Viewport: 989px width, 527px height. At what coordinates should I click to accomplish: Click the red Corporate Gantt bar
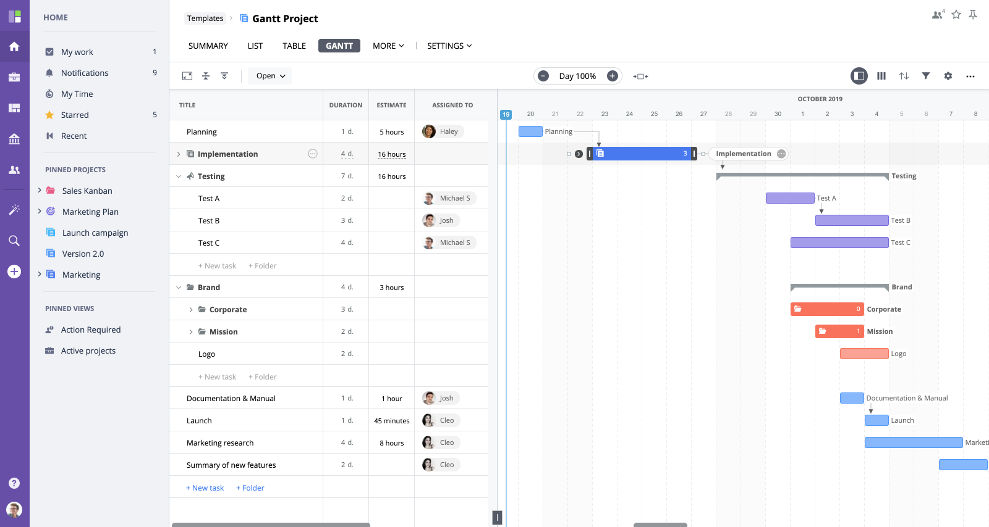point(827,309)
